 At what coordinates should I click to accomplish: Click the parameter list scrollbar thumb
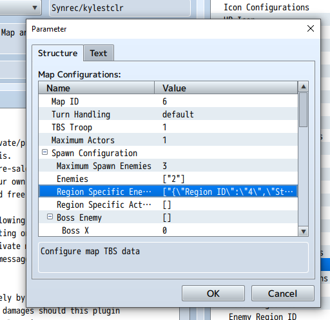[304, 110]
